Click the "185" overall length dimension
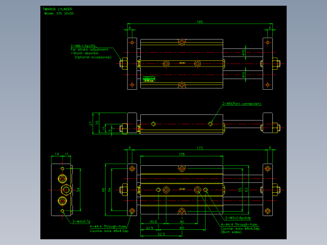The width and height of the screenshot is (327, 245). click(200, 22)
